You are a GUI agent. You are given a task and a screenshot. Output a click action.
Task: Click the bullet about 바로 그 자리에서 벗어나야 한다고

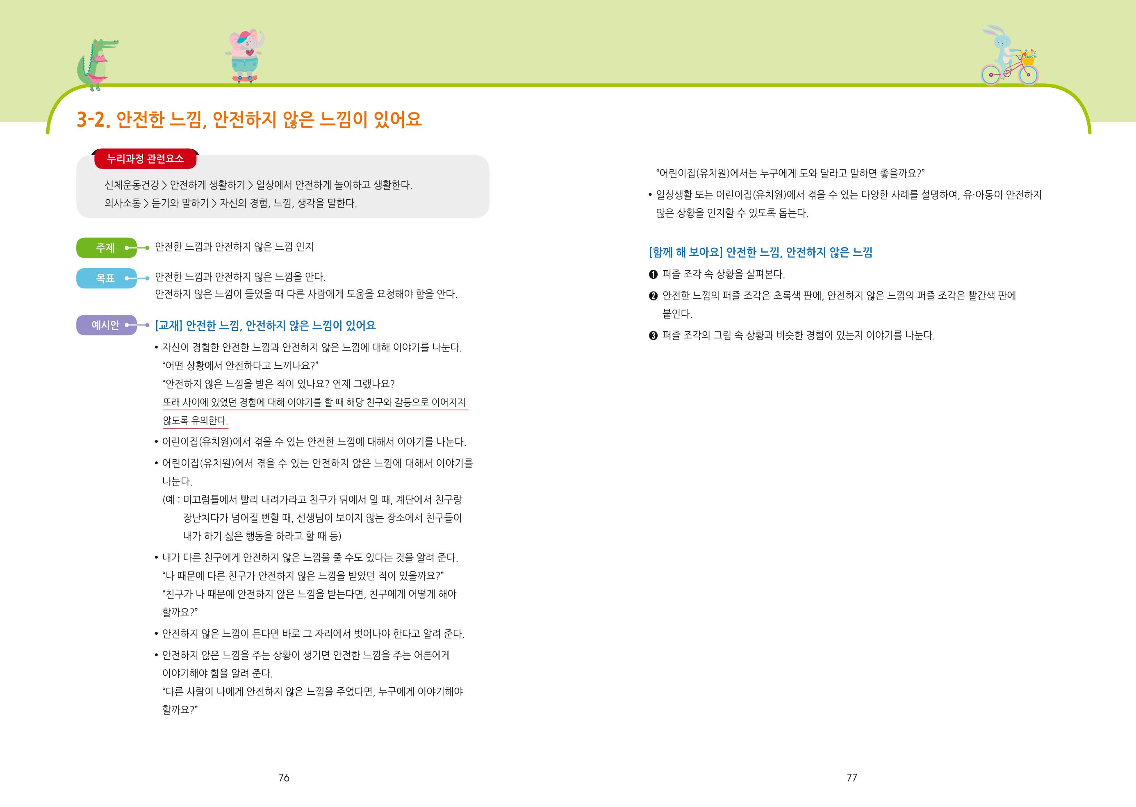click(x=310, y=634)
